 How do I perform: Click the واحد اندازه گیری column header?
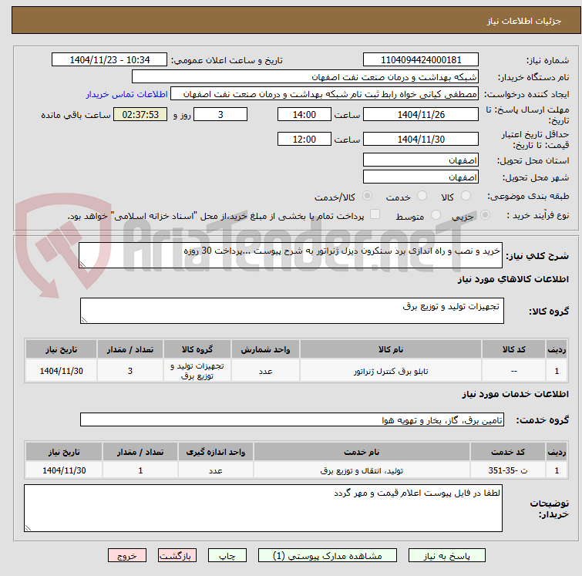tap(215, 452)
